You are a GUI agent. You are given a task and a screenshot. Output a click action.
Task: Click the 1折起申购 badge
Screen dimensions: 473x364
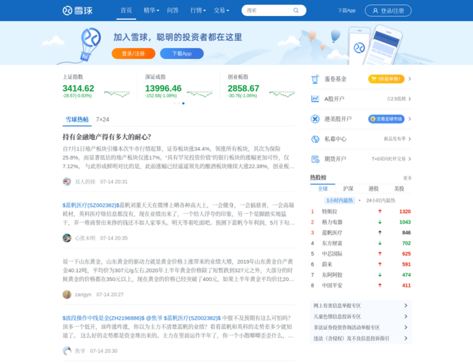(x=386, y=79)
